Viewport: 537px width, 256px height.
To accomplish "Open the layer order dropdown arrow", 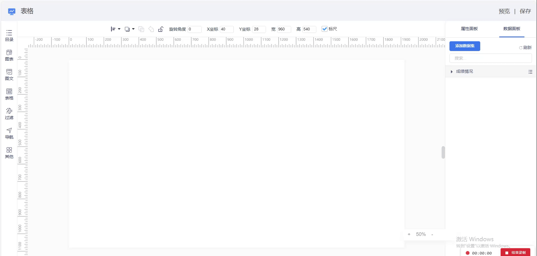I will click(x=133, y=29).
